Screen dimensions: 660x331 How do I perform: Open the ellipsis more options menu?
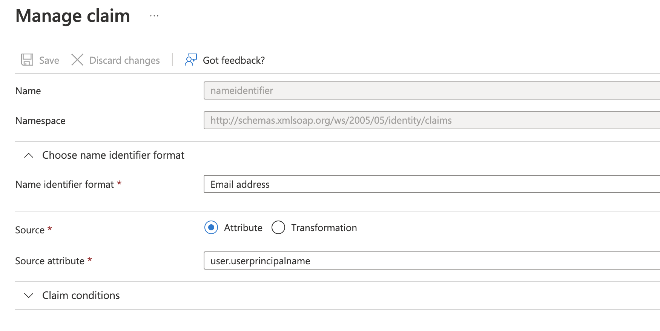pos(154,16)
